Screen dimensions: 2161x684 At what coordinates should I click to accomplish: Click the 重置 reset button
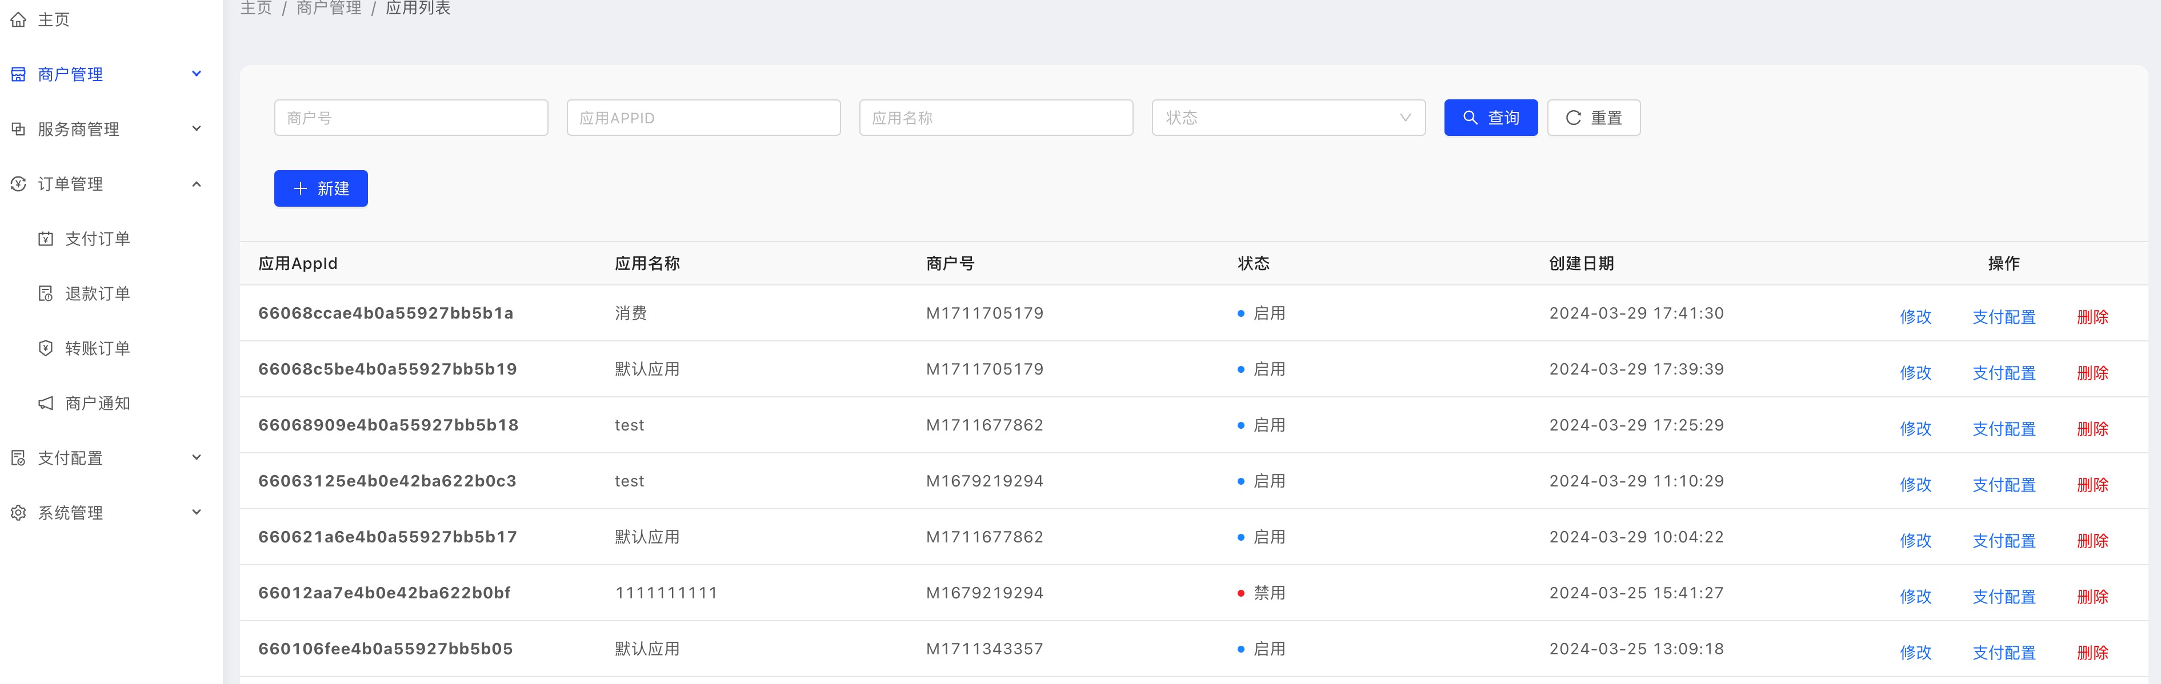[x=1594, y=118]
